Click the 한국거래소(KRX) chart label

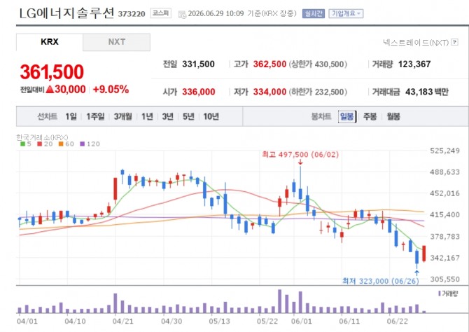tap(42, 137)
